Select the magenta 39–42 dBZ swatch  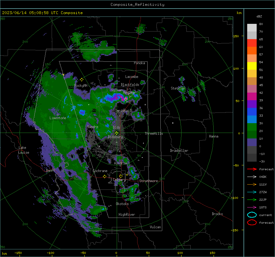click(252, 97)
